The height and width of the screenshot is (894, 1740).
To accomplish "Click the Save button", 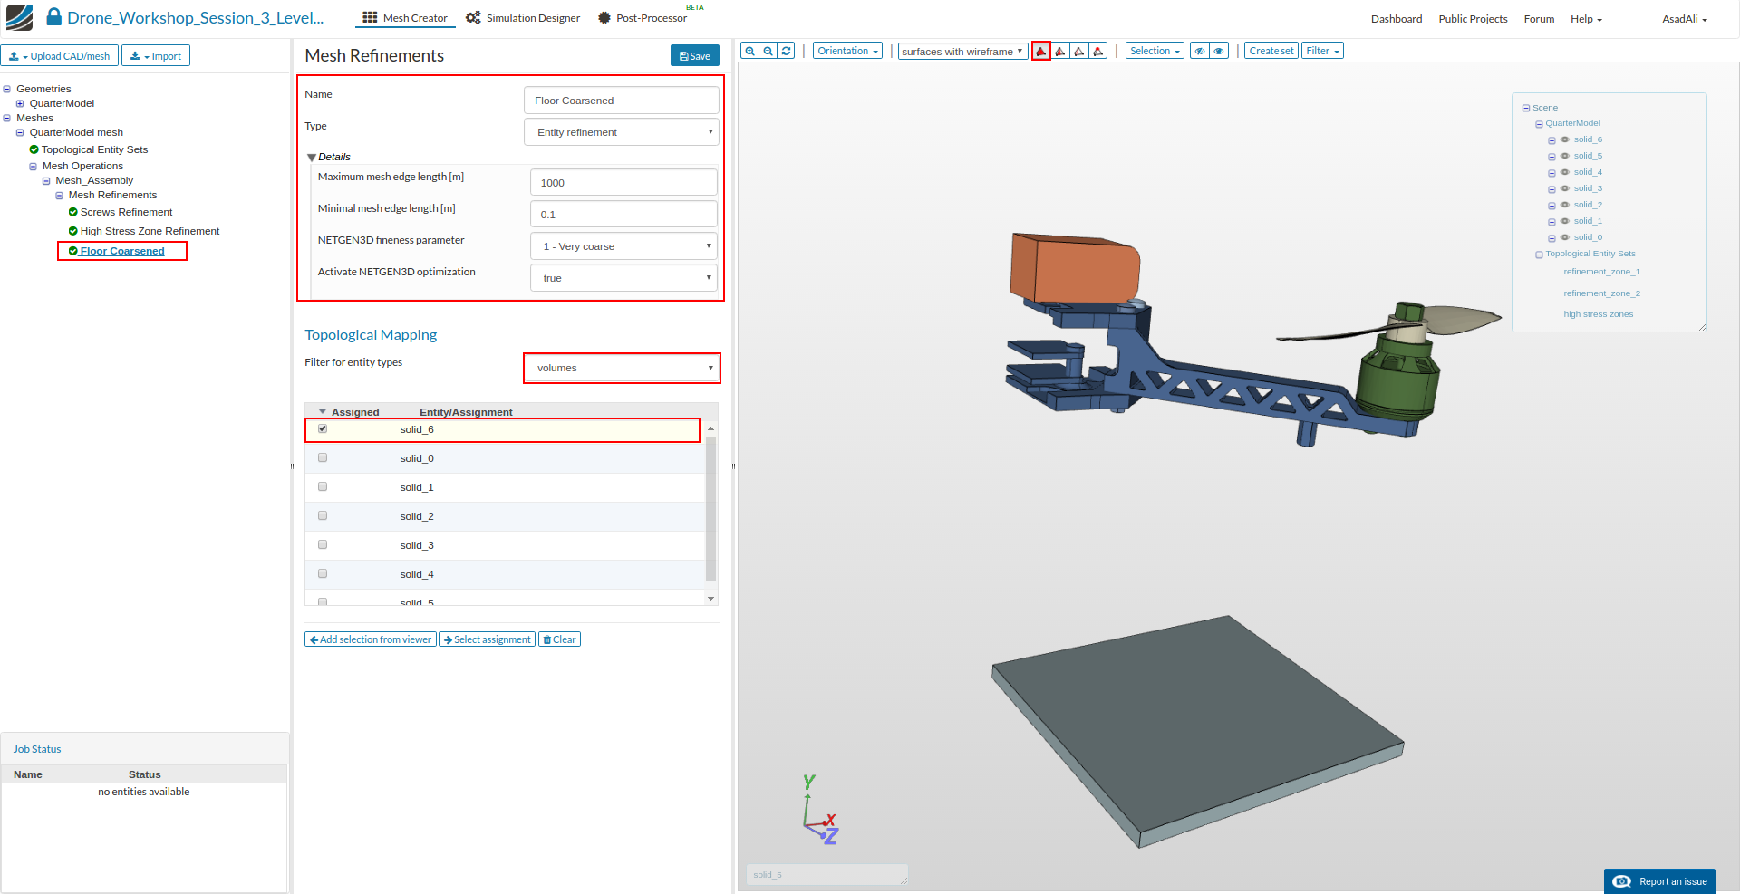I will tap(695, 56).
